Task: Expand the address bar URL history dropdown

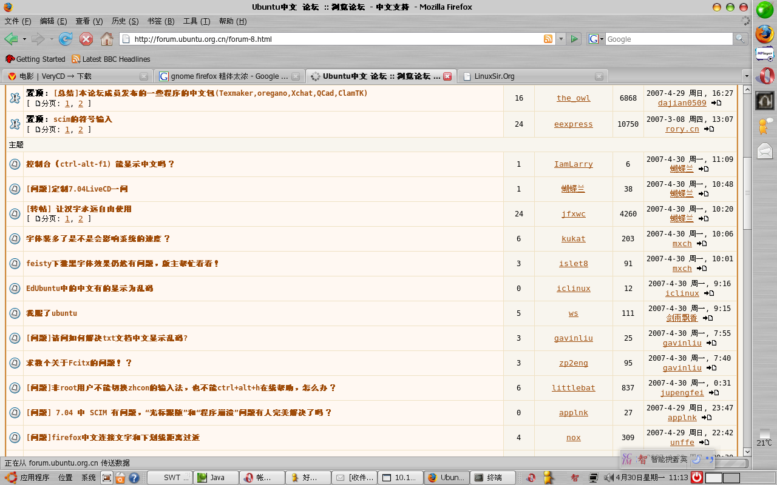Action: click(561, 39)
